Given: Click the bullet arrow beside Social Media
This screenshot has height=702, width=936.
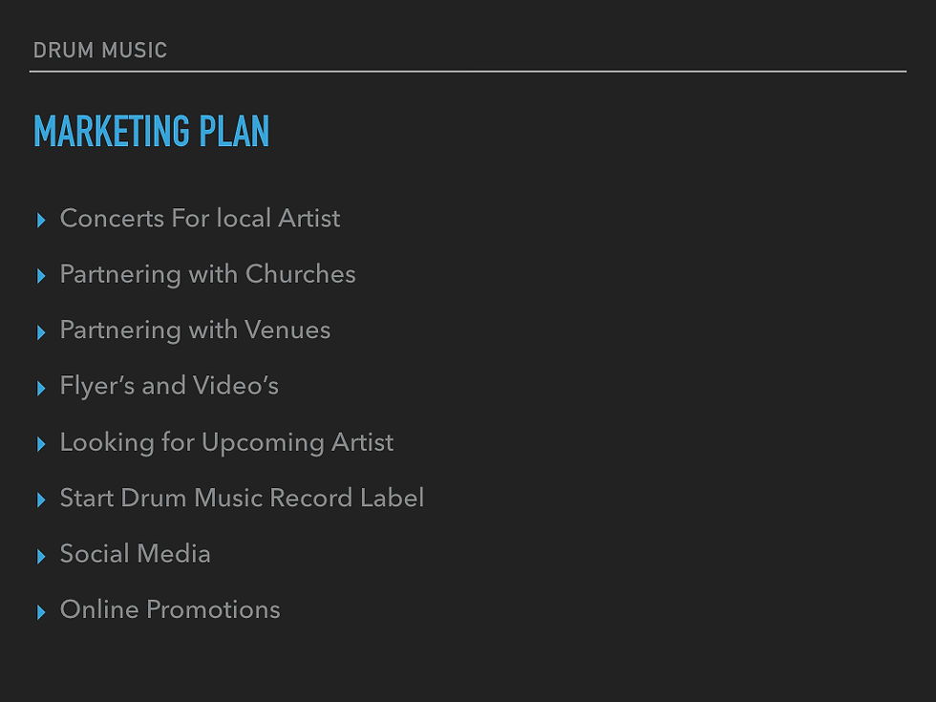Looking at the screenshot, I should click(41, 556).
